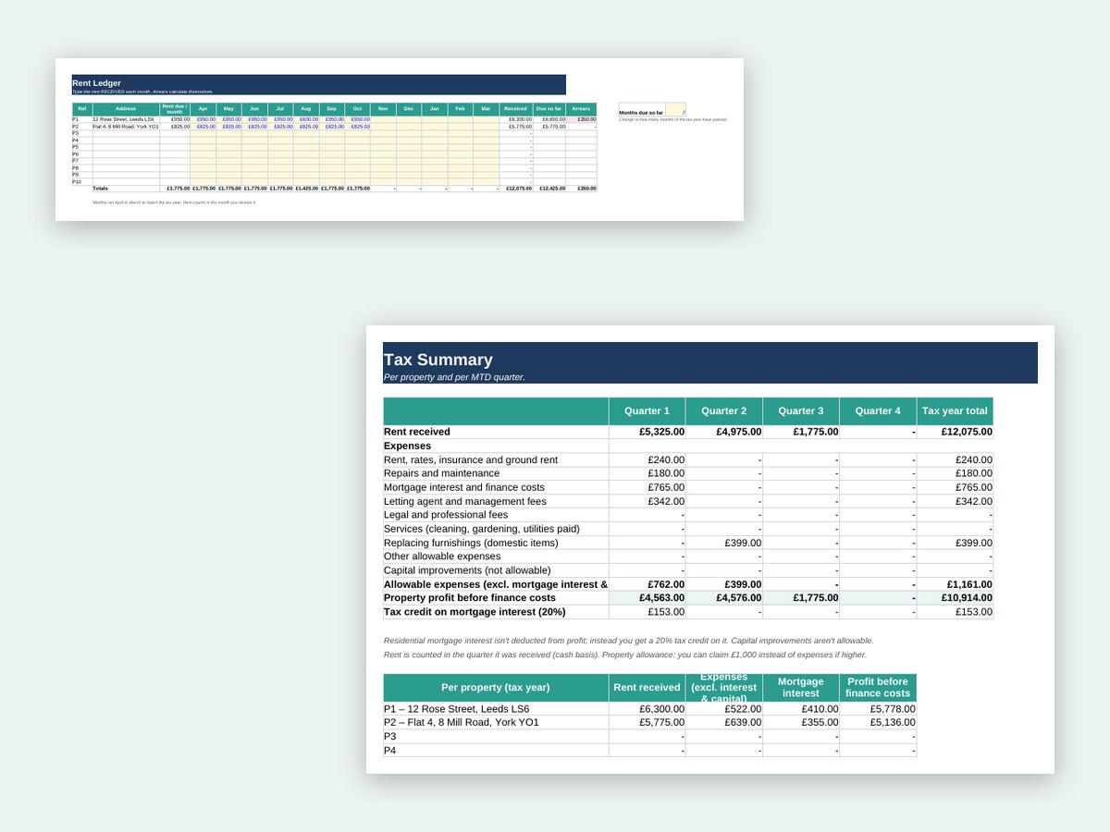
Task: Click the Mortgage interest and finance costs label
Action: click(x=496, y=487)
